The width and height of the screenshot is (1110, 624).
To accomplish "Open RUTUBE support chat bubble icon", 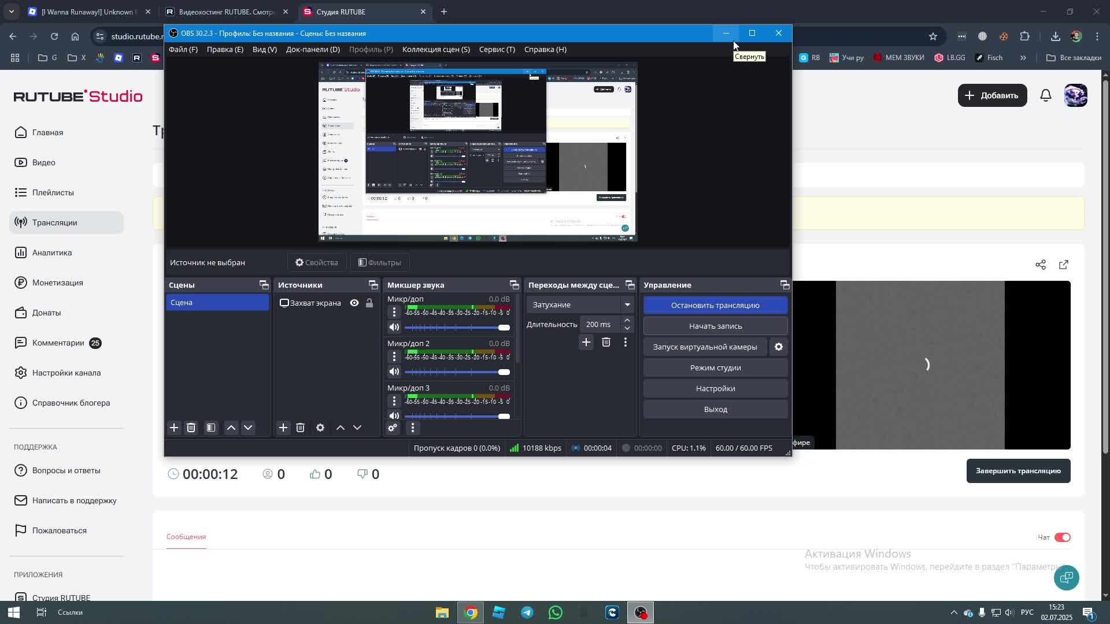I will [1067, 578].
